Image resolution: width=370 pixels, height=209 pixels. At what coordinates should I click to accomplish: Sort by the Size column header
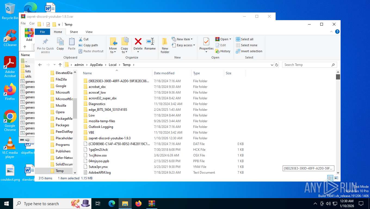coord(235,73)
